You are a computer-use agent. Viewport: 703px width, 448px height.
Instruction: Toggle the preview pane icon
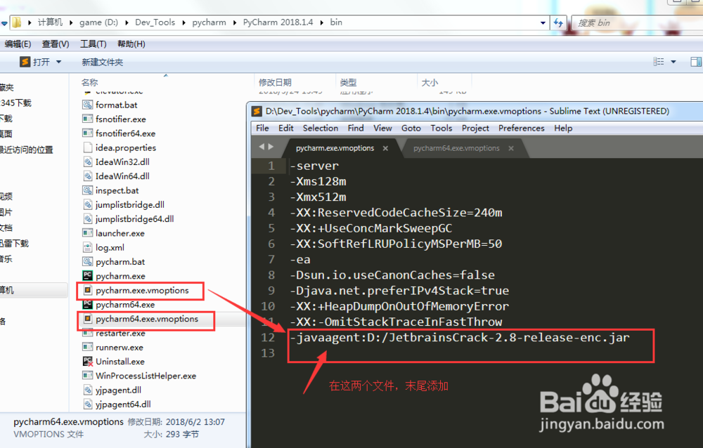pos(696,61)
